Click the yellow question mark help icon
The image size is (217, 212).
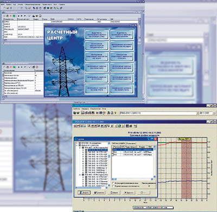coord(115,113)
